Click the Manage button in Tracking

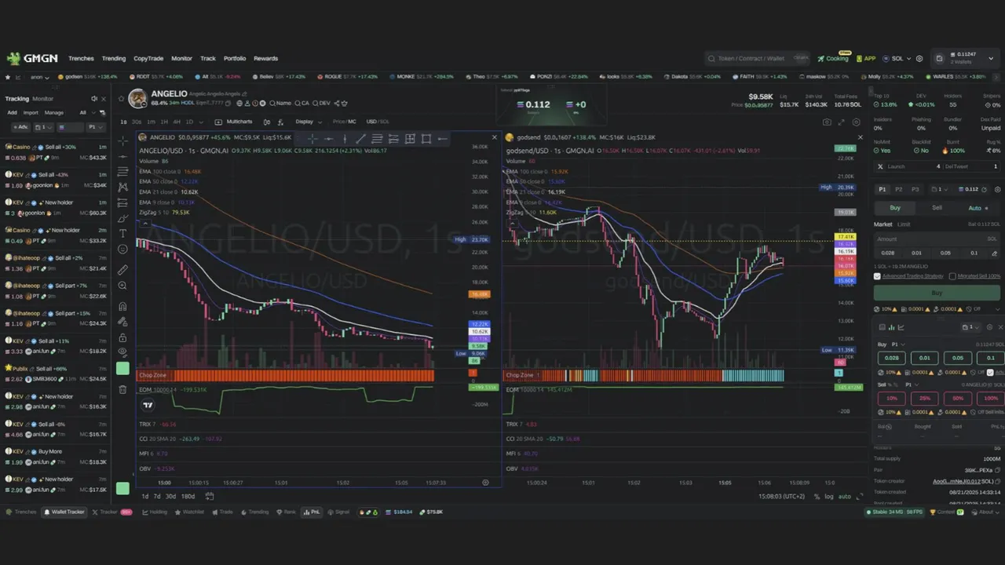click(x=54, y=112)
